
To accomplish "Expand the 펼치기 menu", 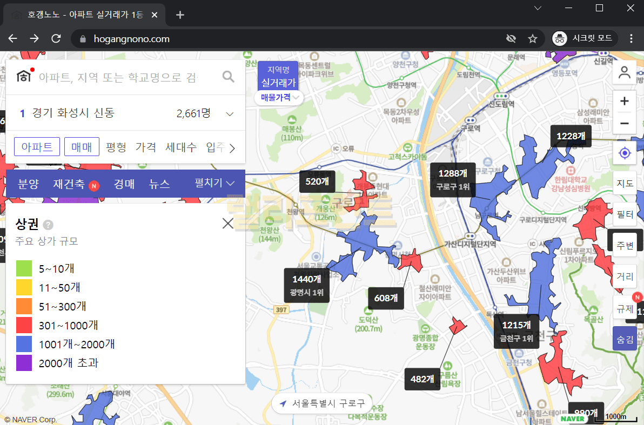I will click(215, 184).
